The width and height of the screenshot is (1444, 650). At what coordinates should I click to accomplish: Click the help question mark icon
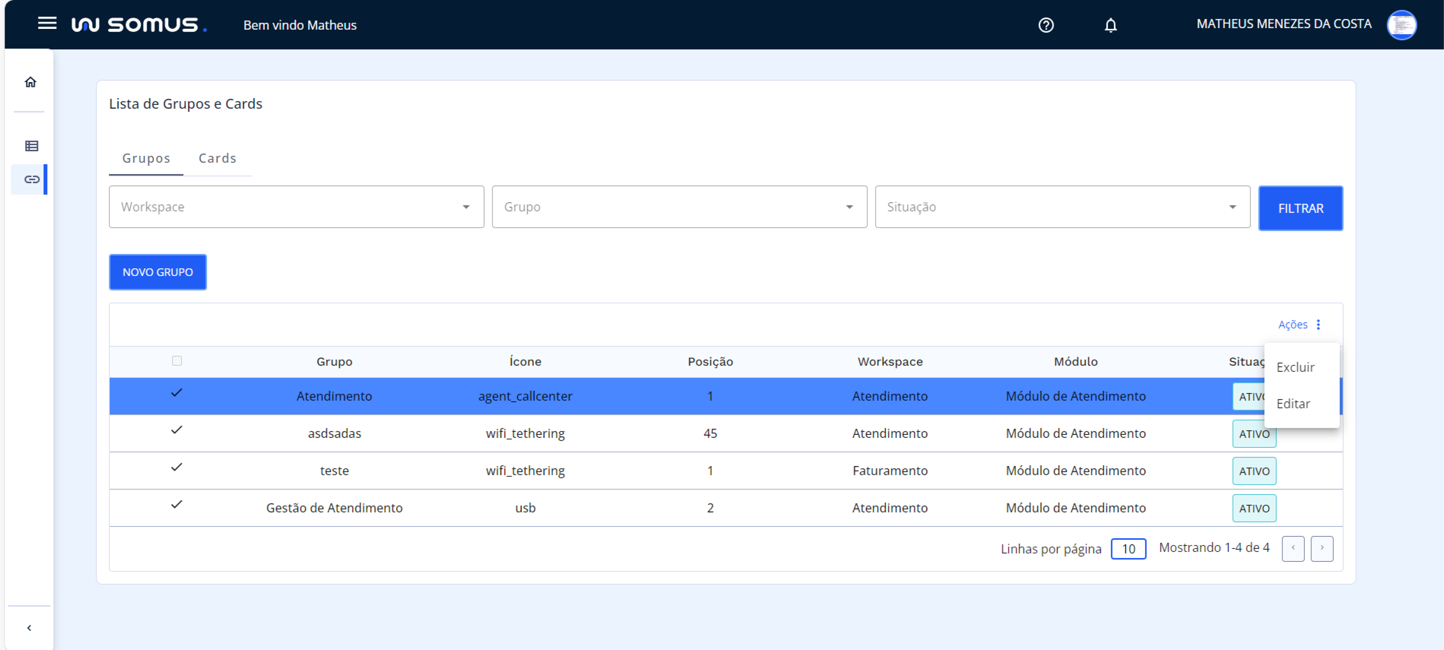[x=1045, y=25]
